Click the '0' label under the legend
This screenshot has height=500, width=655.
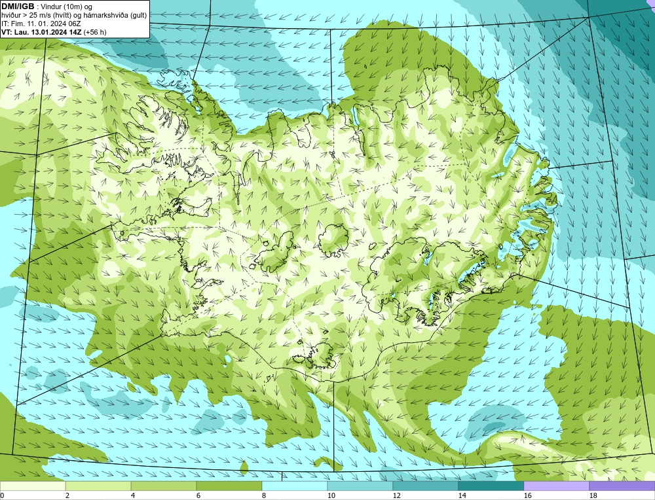pos(2,496)
